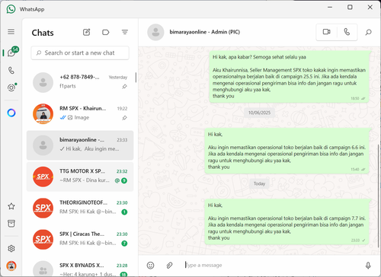Click the chat list scrollbar
Viewport: 381px width, 277px height.
coord(136,78)
